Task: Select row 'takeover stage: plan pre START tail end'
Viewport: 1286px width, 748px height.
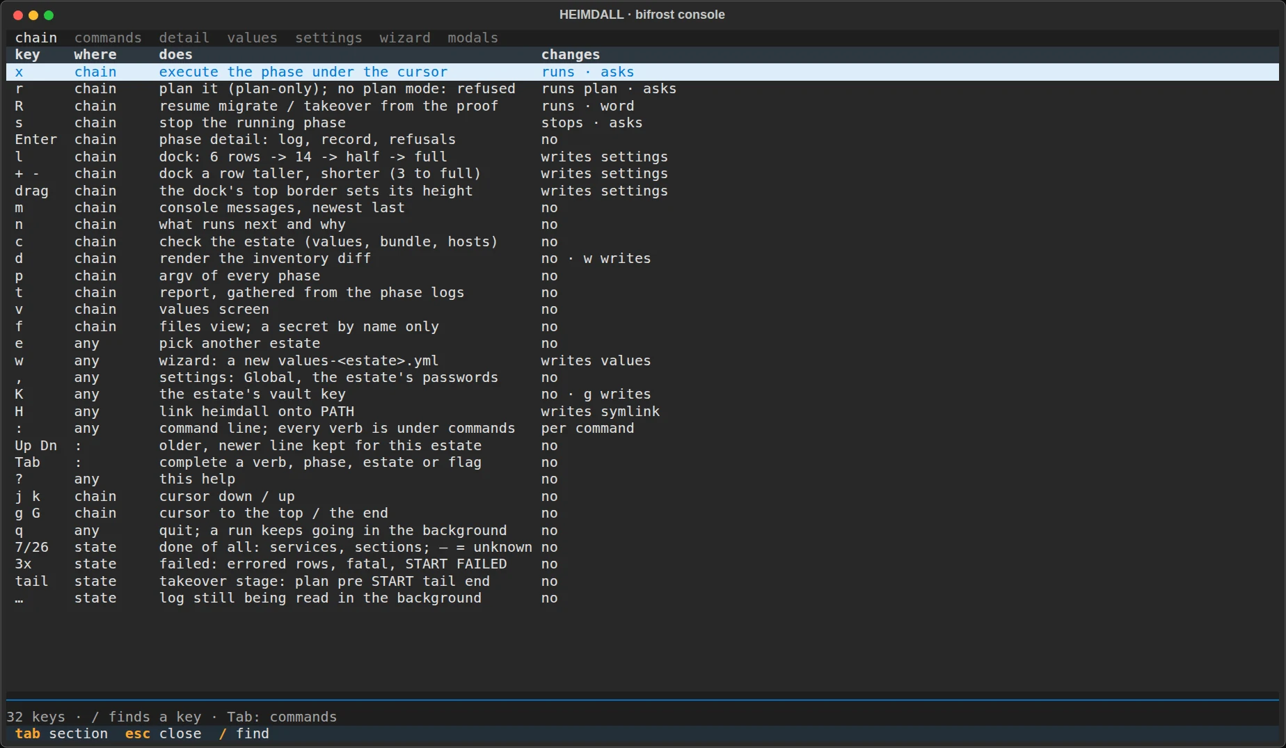Action: [x=642, y=581]
